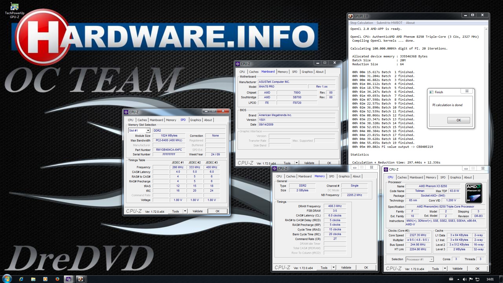Select CPU tab in Mainboard window

242,72
